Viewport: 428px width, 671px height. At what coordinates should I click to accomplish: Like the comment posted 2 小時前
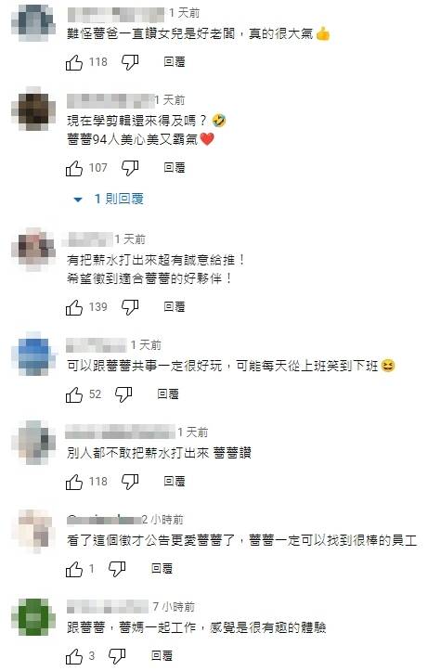click(74, 569)
